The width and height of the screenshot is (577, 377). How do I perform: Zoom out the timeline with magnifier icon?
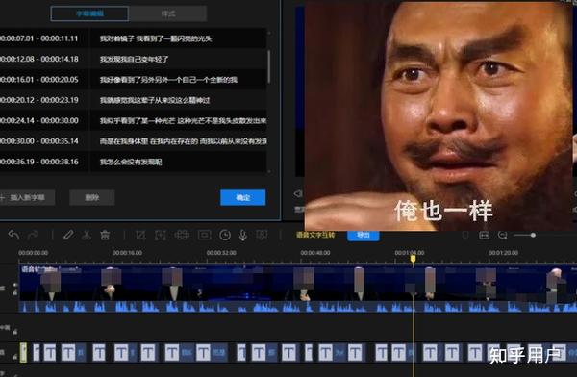[x=502, y=235]
